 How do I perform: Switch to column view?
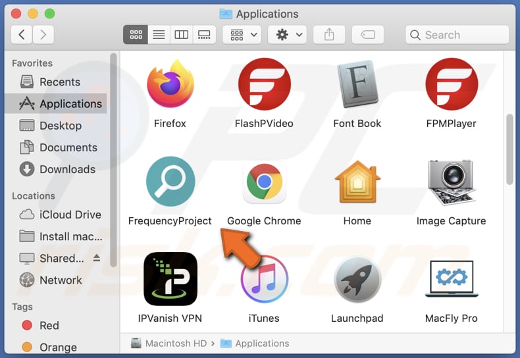182,34
